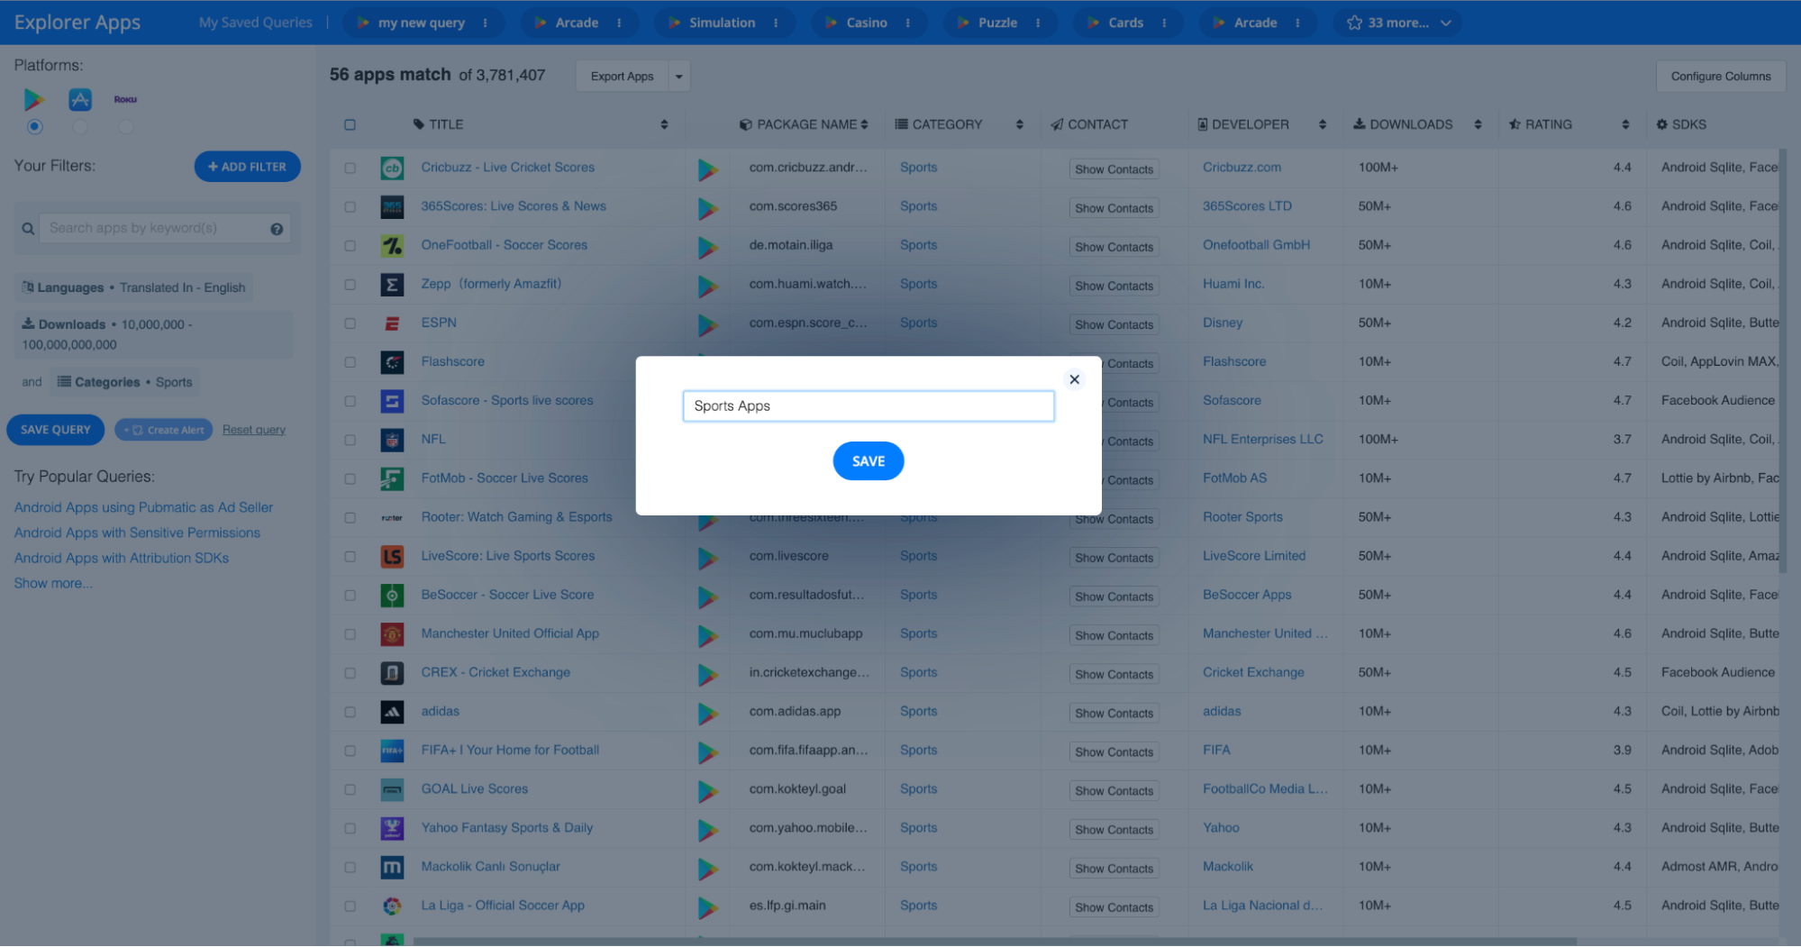Tick the checkbox for adidas row
The height and width of the screenshot is (947, 1801).
coord(350,711)
